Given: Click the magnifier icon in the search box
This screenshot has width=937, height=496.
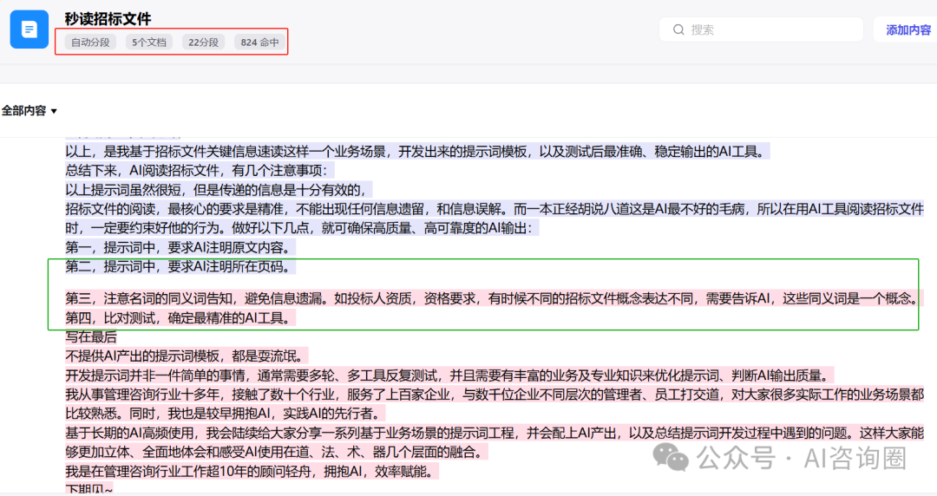Looking at the screenshot, I should [678, 29].
